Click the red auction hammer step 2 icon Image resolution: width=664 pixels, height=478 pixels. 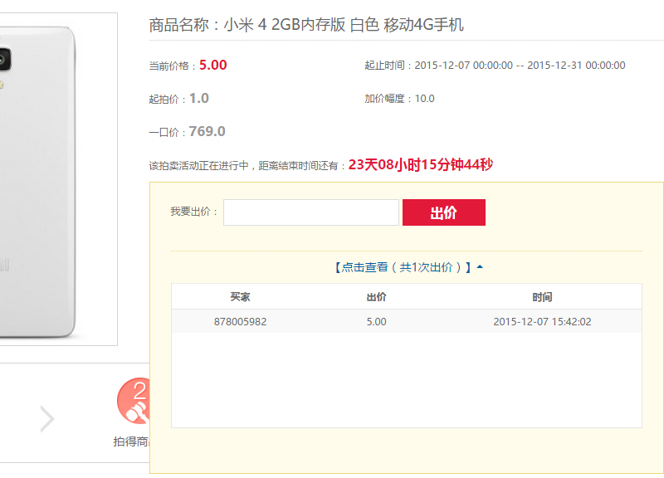134,401
